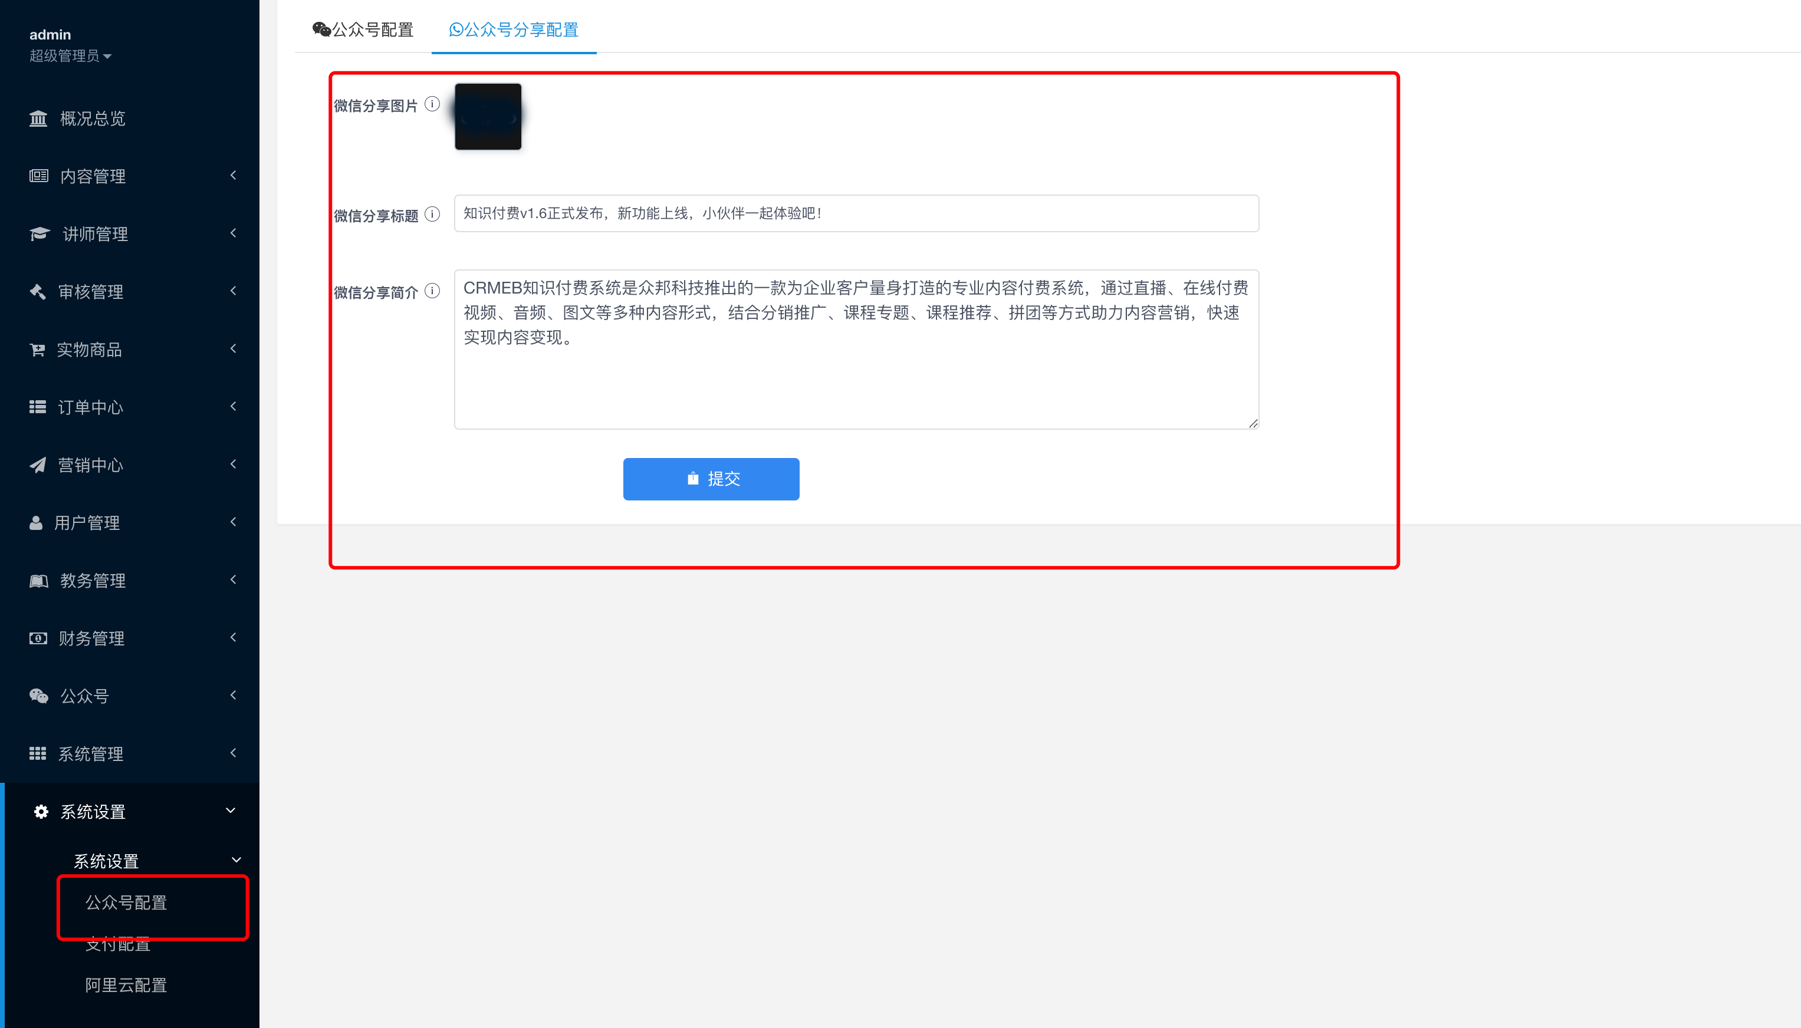
Task: Click into the 微信分享标题 input field
Action: (856, 213)
